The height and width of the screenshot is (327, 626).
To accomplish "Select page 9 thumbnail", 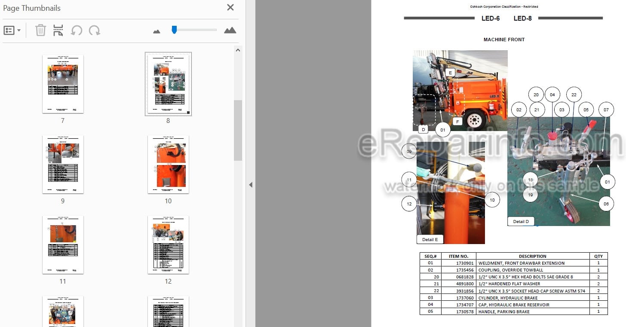I will pyautogui.click(x=63, y=165).
